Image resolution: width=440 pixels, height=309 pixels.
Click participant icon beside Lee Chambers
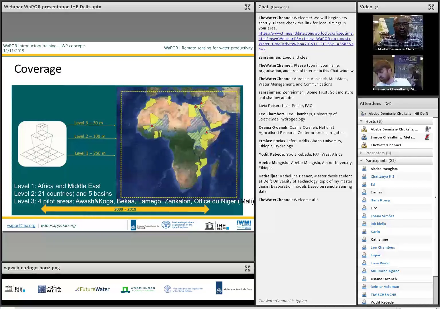click(x=364, y=247)
